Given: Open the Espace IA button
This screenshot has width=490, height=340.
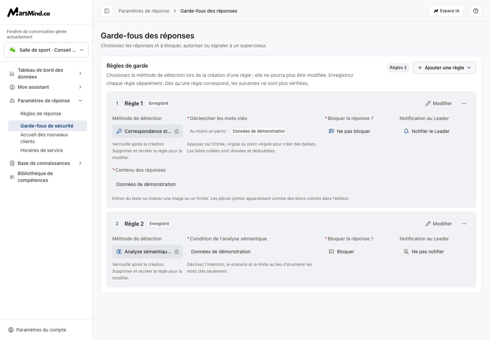Looking at the screenshot, I should pyautogui.click(x=446, y=11).
